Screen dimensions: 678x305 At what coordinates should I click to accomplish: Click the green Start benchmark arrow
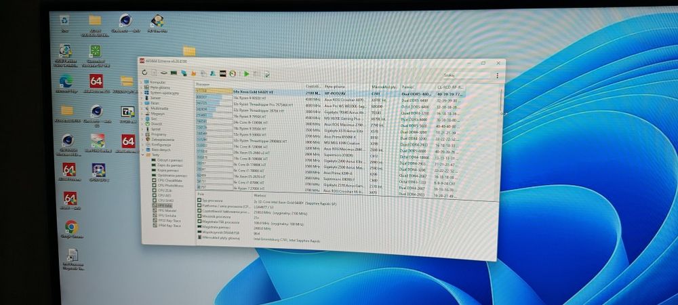(247, 74)
